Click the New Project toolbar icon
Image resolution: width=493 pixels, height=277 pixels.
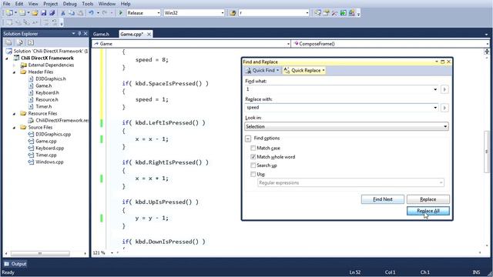tap(9, 13)
